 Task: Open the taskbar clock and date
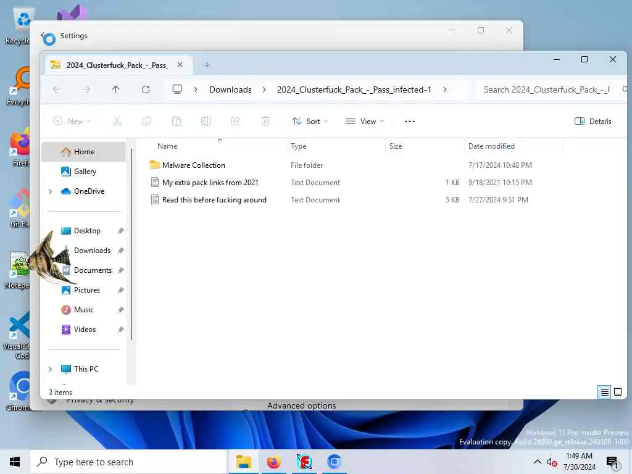[579, 462]
